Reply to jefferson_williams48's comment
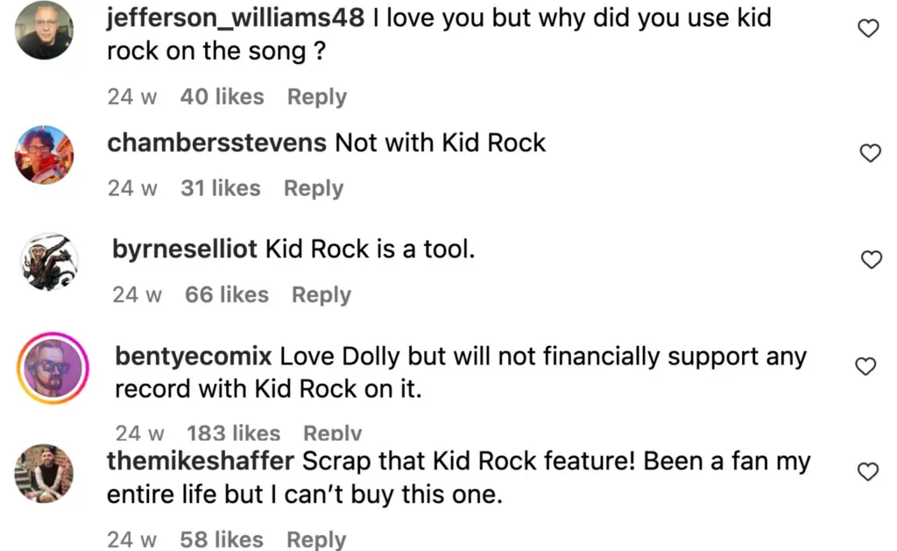This screenshot has height=551, width=897. [x=316, y=97]
